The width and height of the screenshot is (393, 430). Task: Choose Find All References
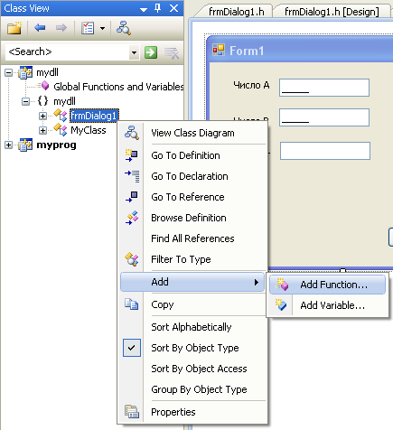pyautogui.click(x=192, y=238)
